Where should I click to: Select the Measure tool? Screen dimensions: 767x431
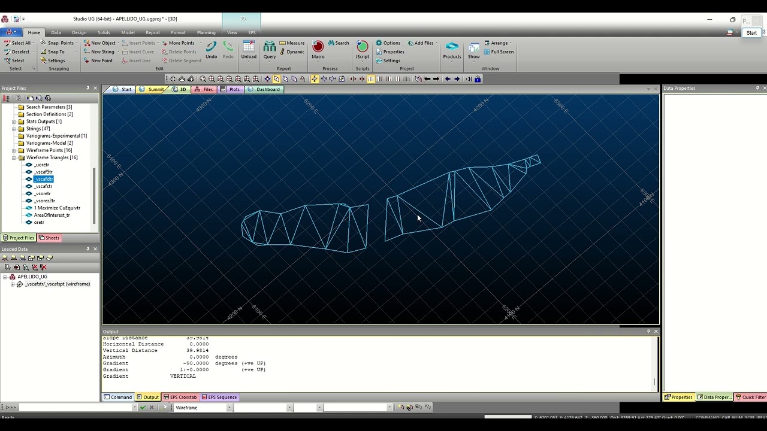(292, 43)
